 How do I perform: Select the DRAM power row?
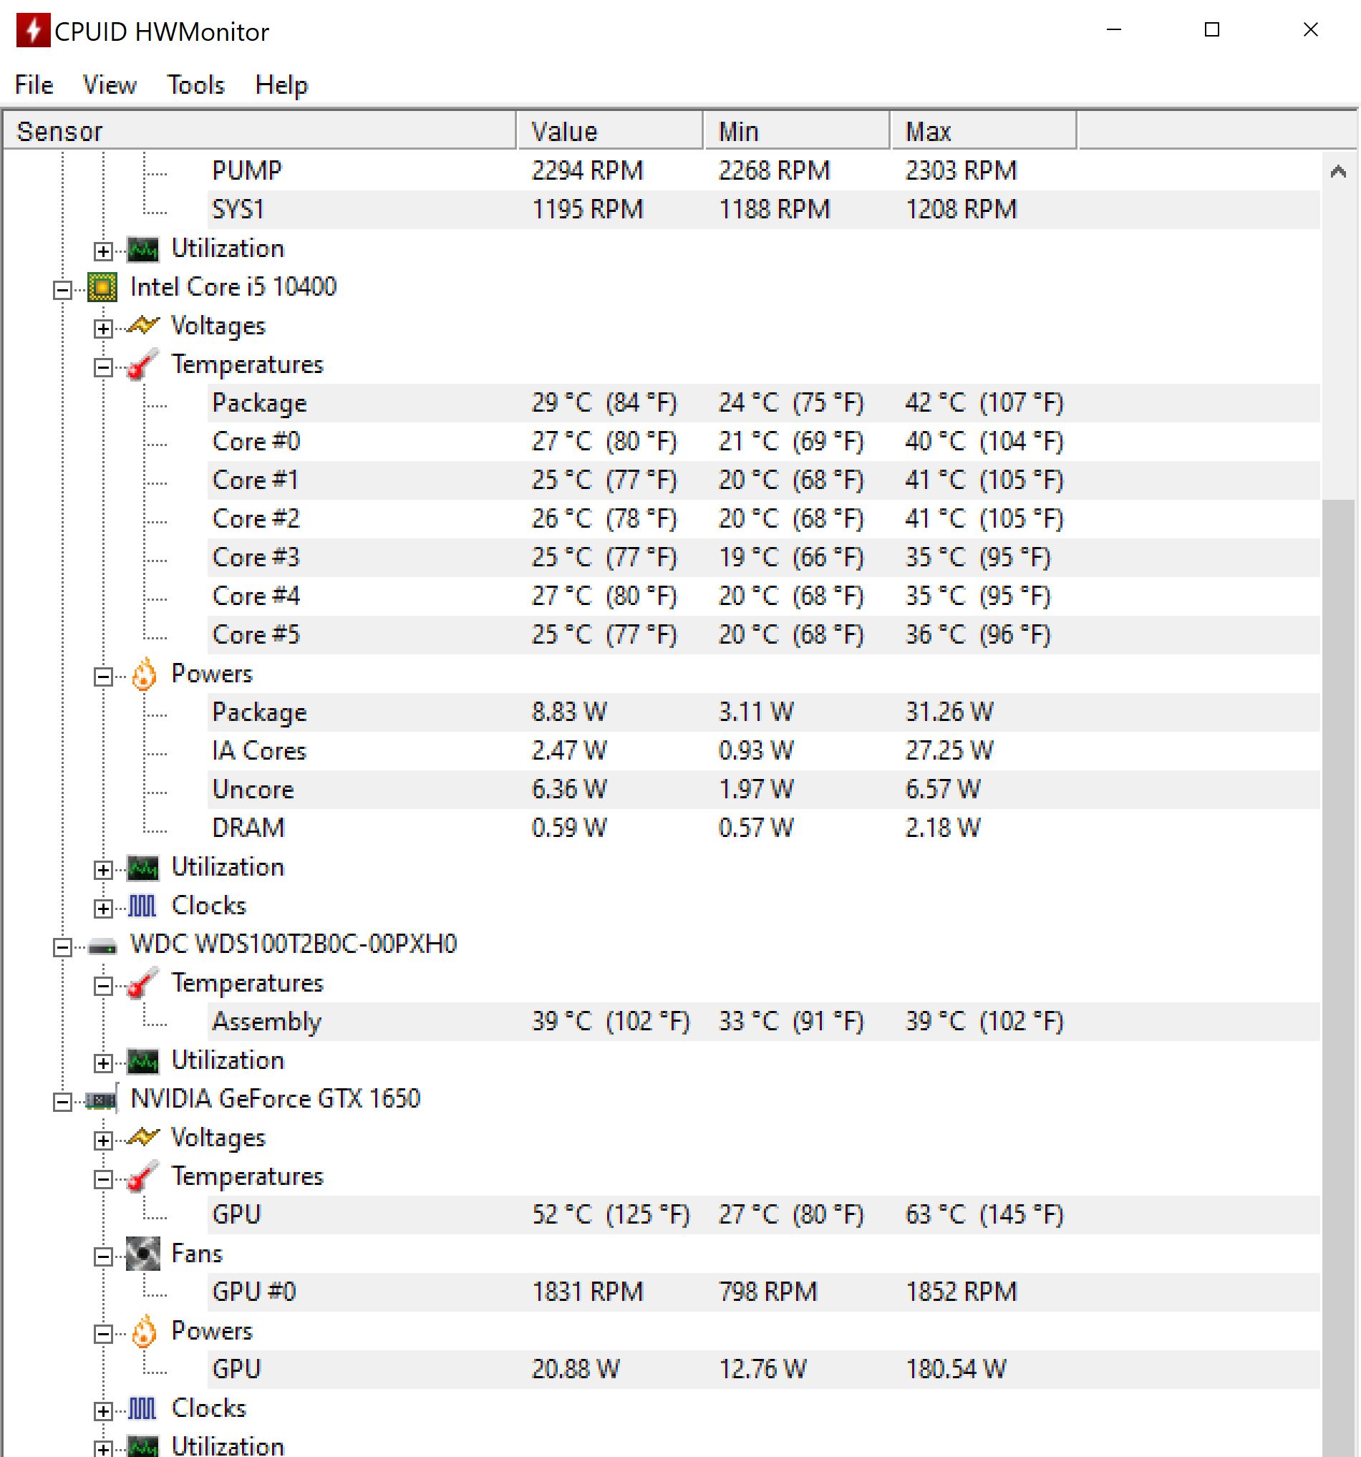[x=764, y=828]
